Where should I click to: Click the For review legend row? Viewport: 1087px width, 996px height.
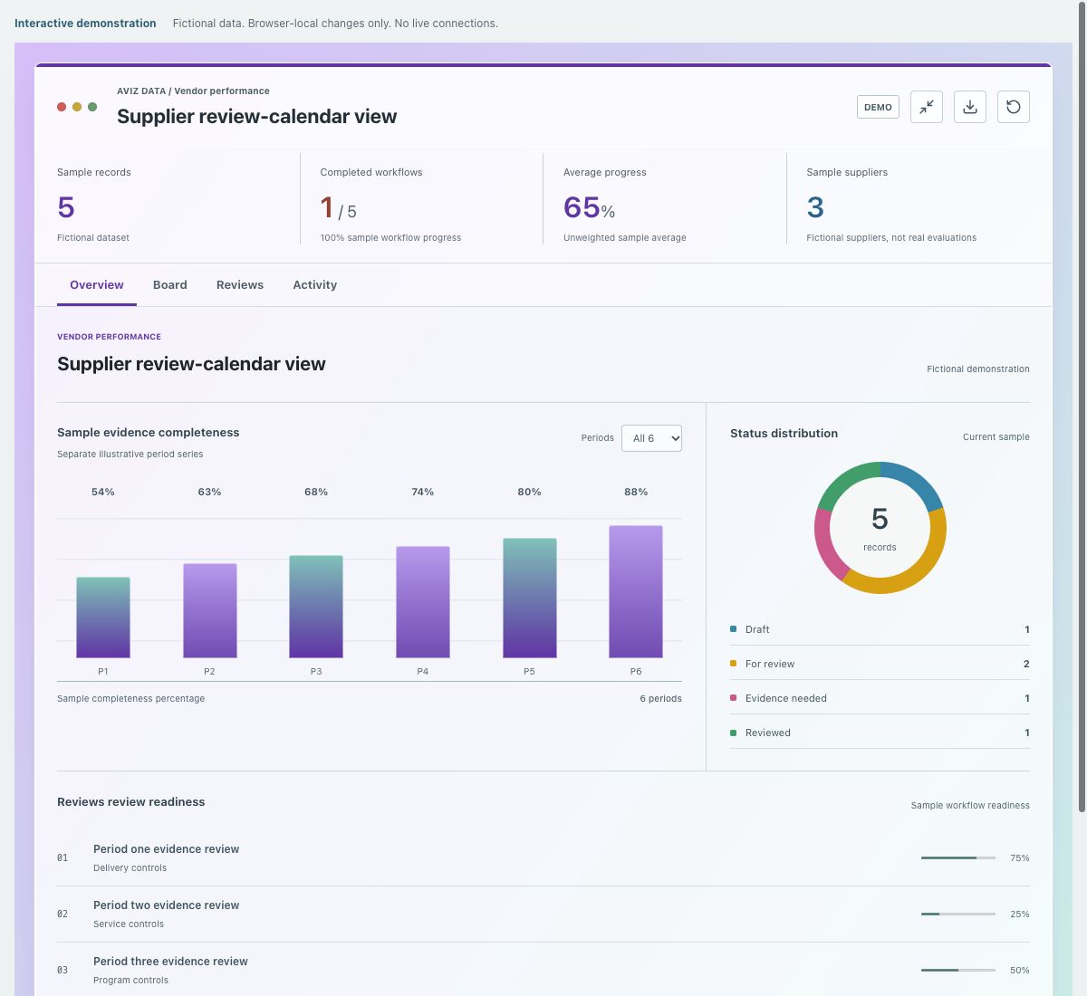point(880,664)
